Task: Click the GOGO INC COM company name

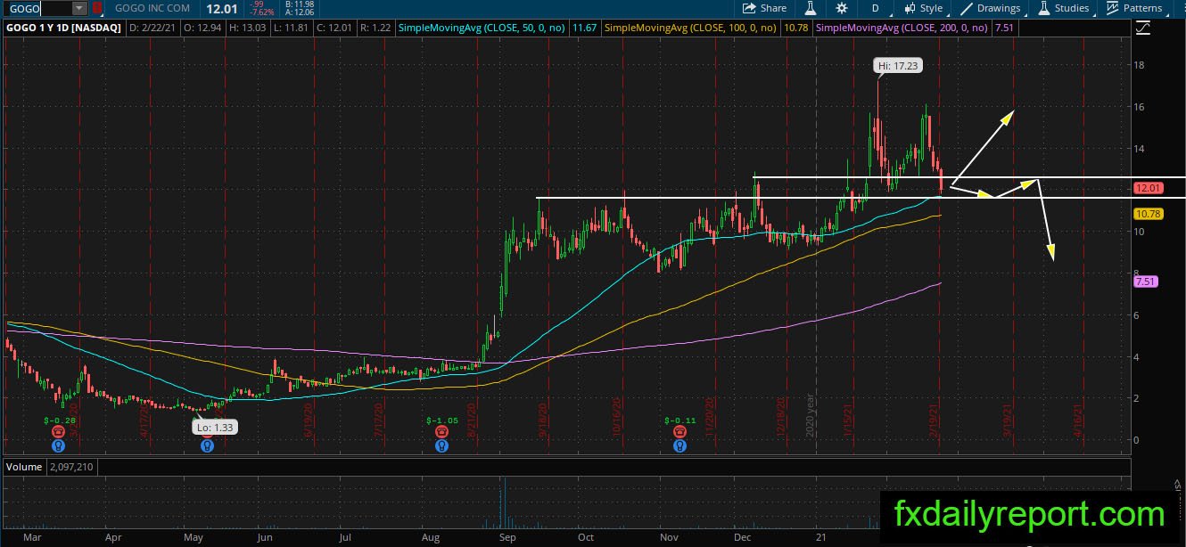Action: (x=152, y=8)
